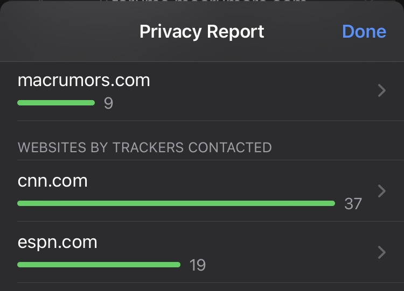This screenshot has width=404, height=291.
Task: Click empty space right of espn.com's tracker count
Action: pos(285,265)
